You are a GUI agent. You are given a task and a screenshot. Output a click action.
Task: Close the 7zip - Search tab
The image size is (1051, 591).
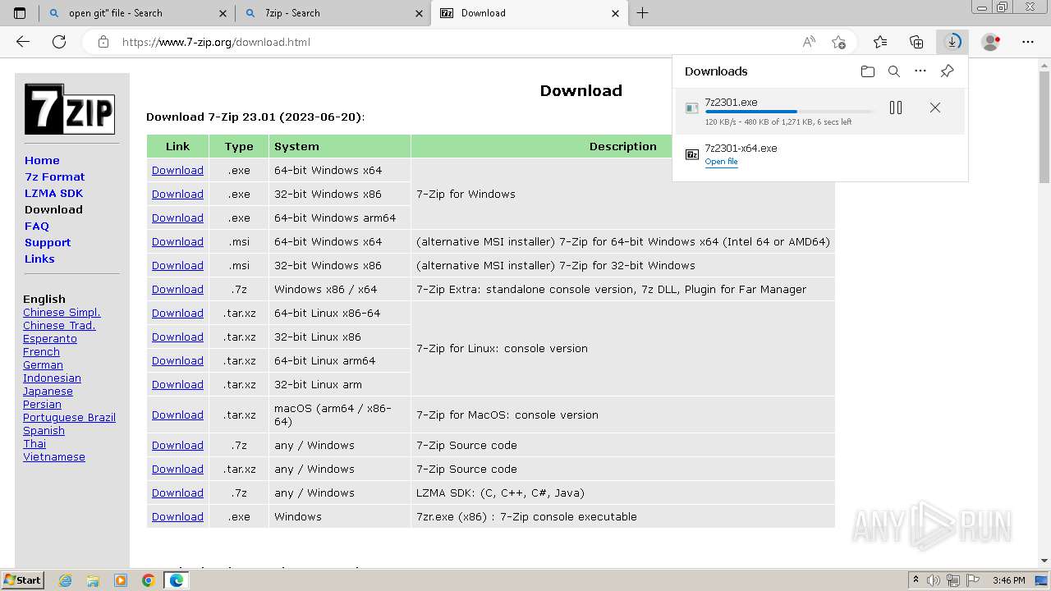pyautogui.click(x=420, y=13)
